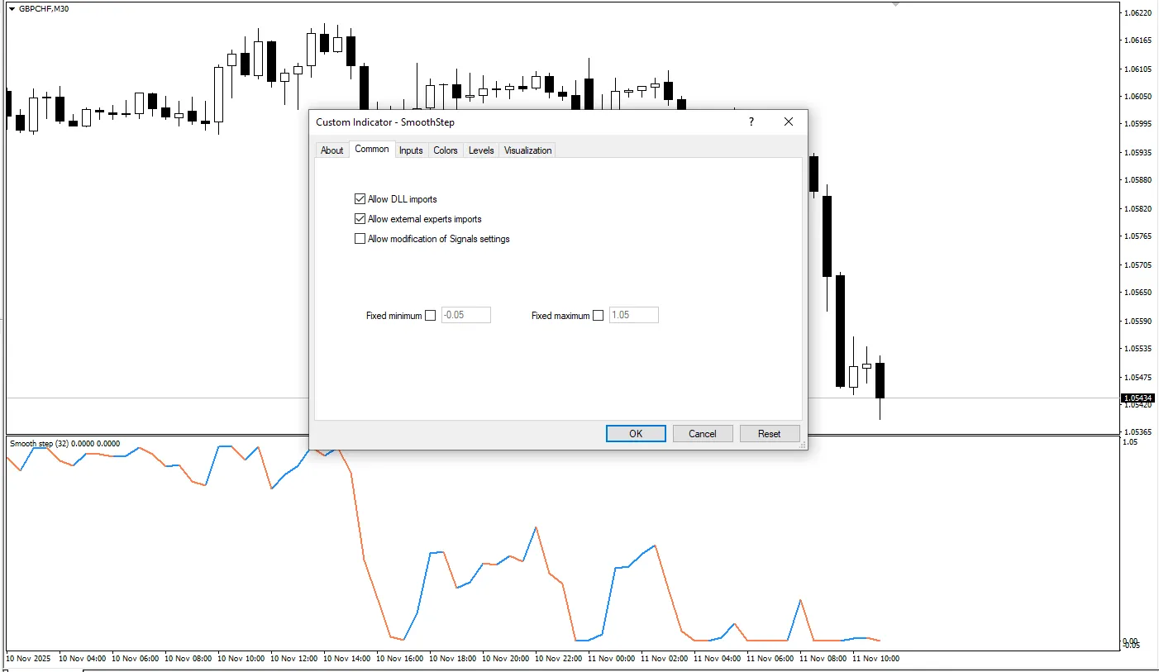1159x672 pixels.
Task: Enable the Fixed minimum checkbox
Action: point(430,316)
